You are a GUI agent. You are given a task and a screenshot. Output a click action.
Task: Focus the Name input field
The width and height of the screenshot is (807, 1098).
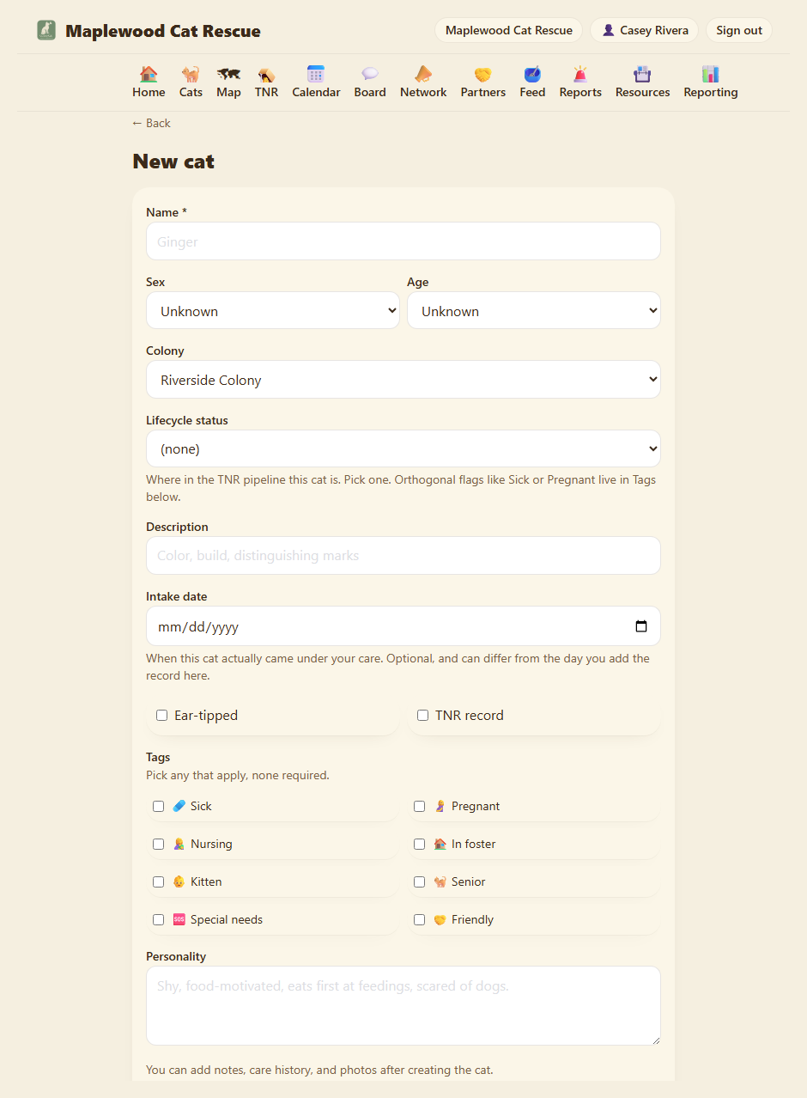(403, 241)
